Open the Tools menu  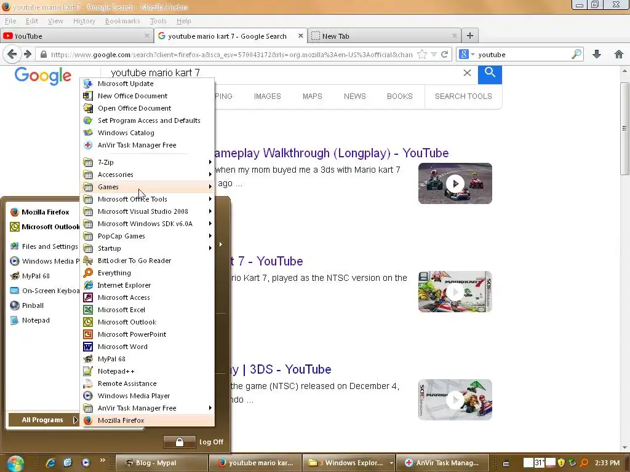click(158, 21)
